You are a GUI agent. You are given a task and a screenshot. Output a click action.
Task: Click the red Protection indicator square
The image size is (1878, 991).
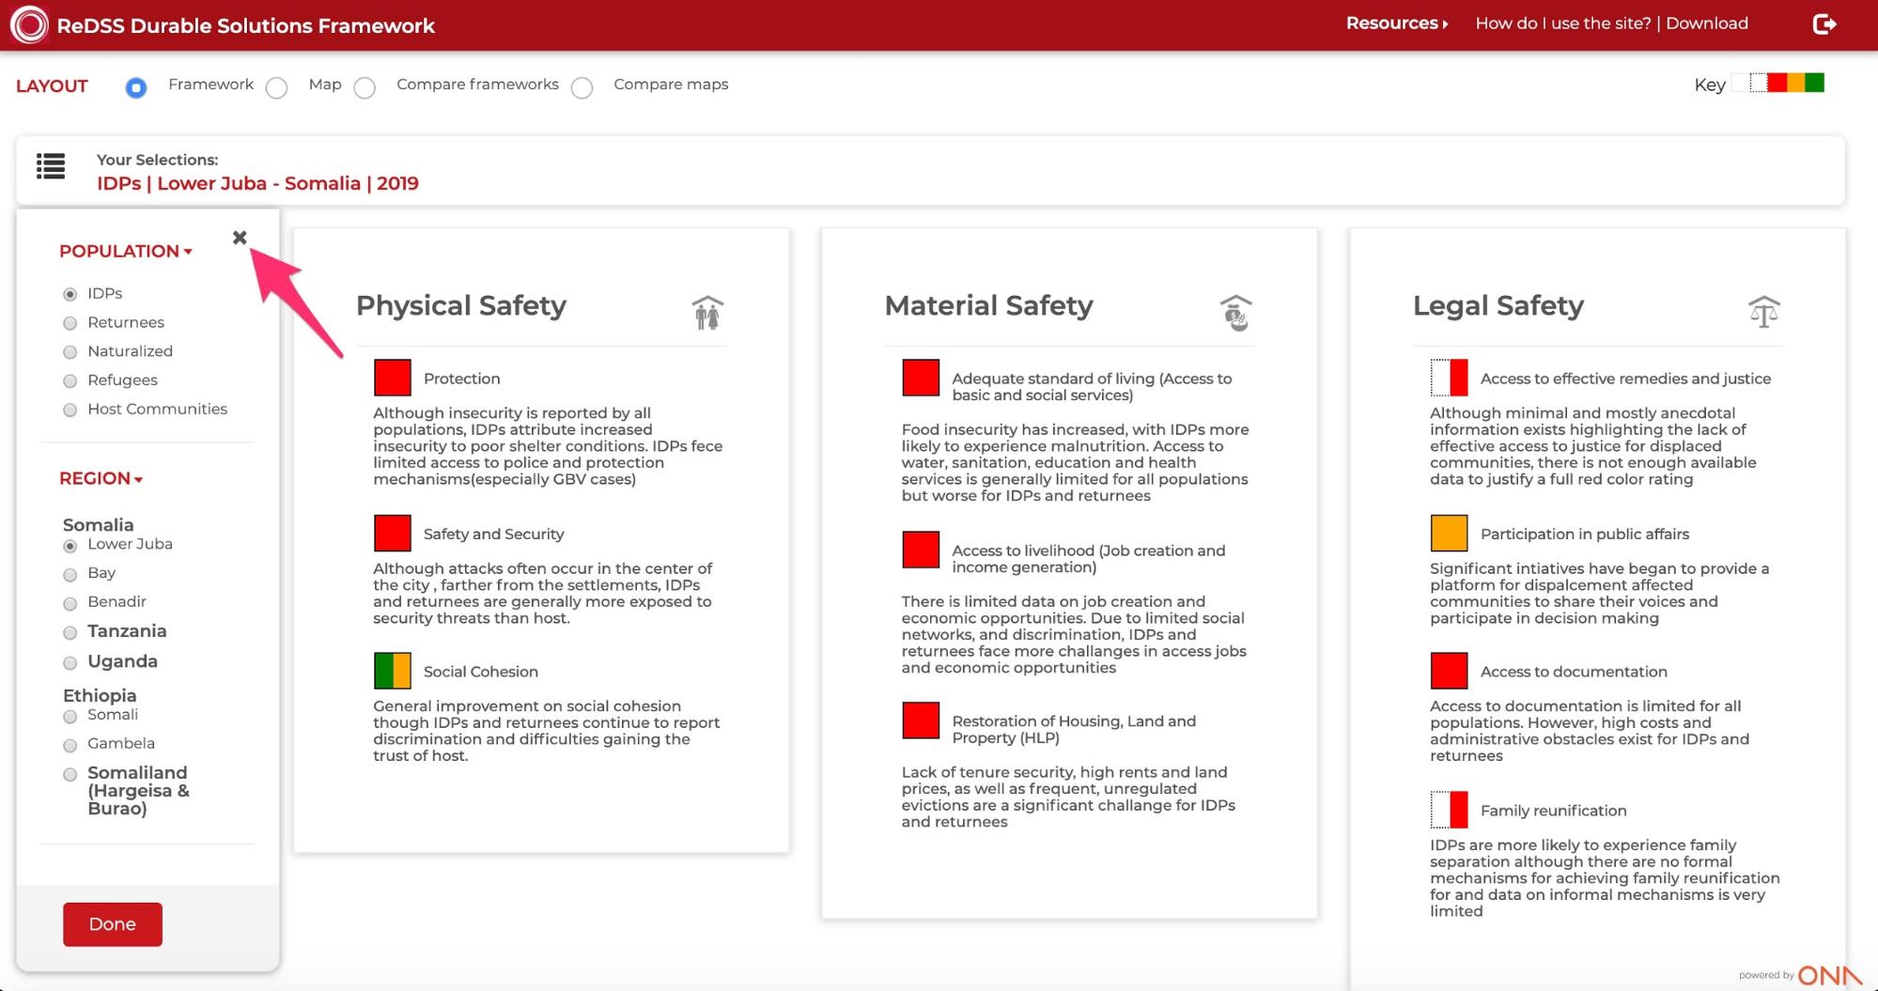tap(393, 378)
